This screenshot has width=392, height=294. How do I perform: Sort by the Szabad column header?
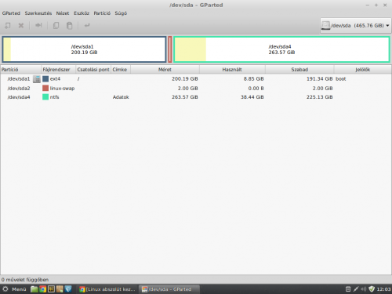tap(299, 70)
